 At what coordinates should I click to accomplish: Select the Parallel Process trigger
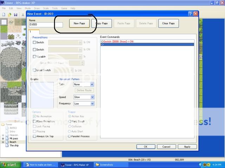point(69,136)
